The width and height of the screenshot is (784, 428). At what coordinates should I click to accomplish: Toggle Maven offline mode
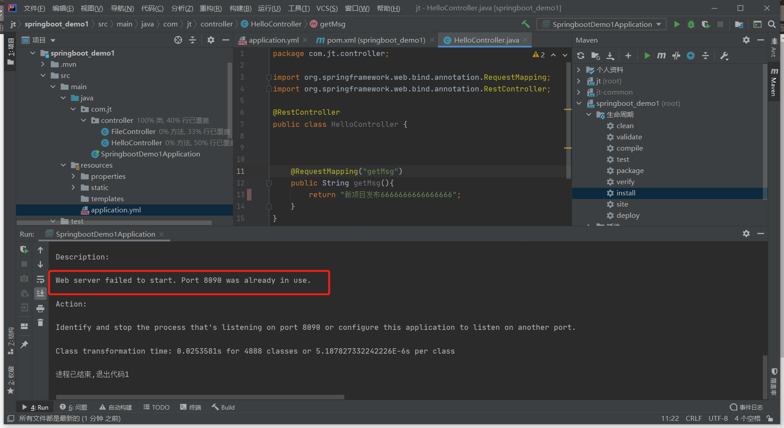click(x=676, y=56)
